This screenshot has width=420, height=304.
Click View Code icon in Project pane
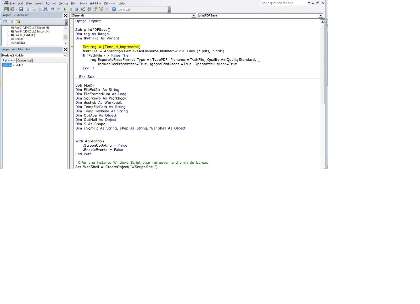coord(5,21)
